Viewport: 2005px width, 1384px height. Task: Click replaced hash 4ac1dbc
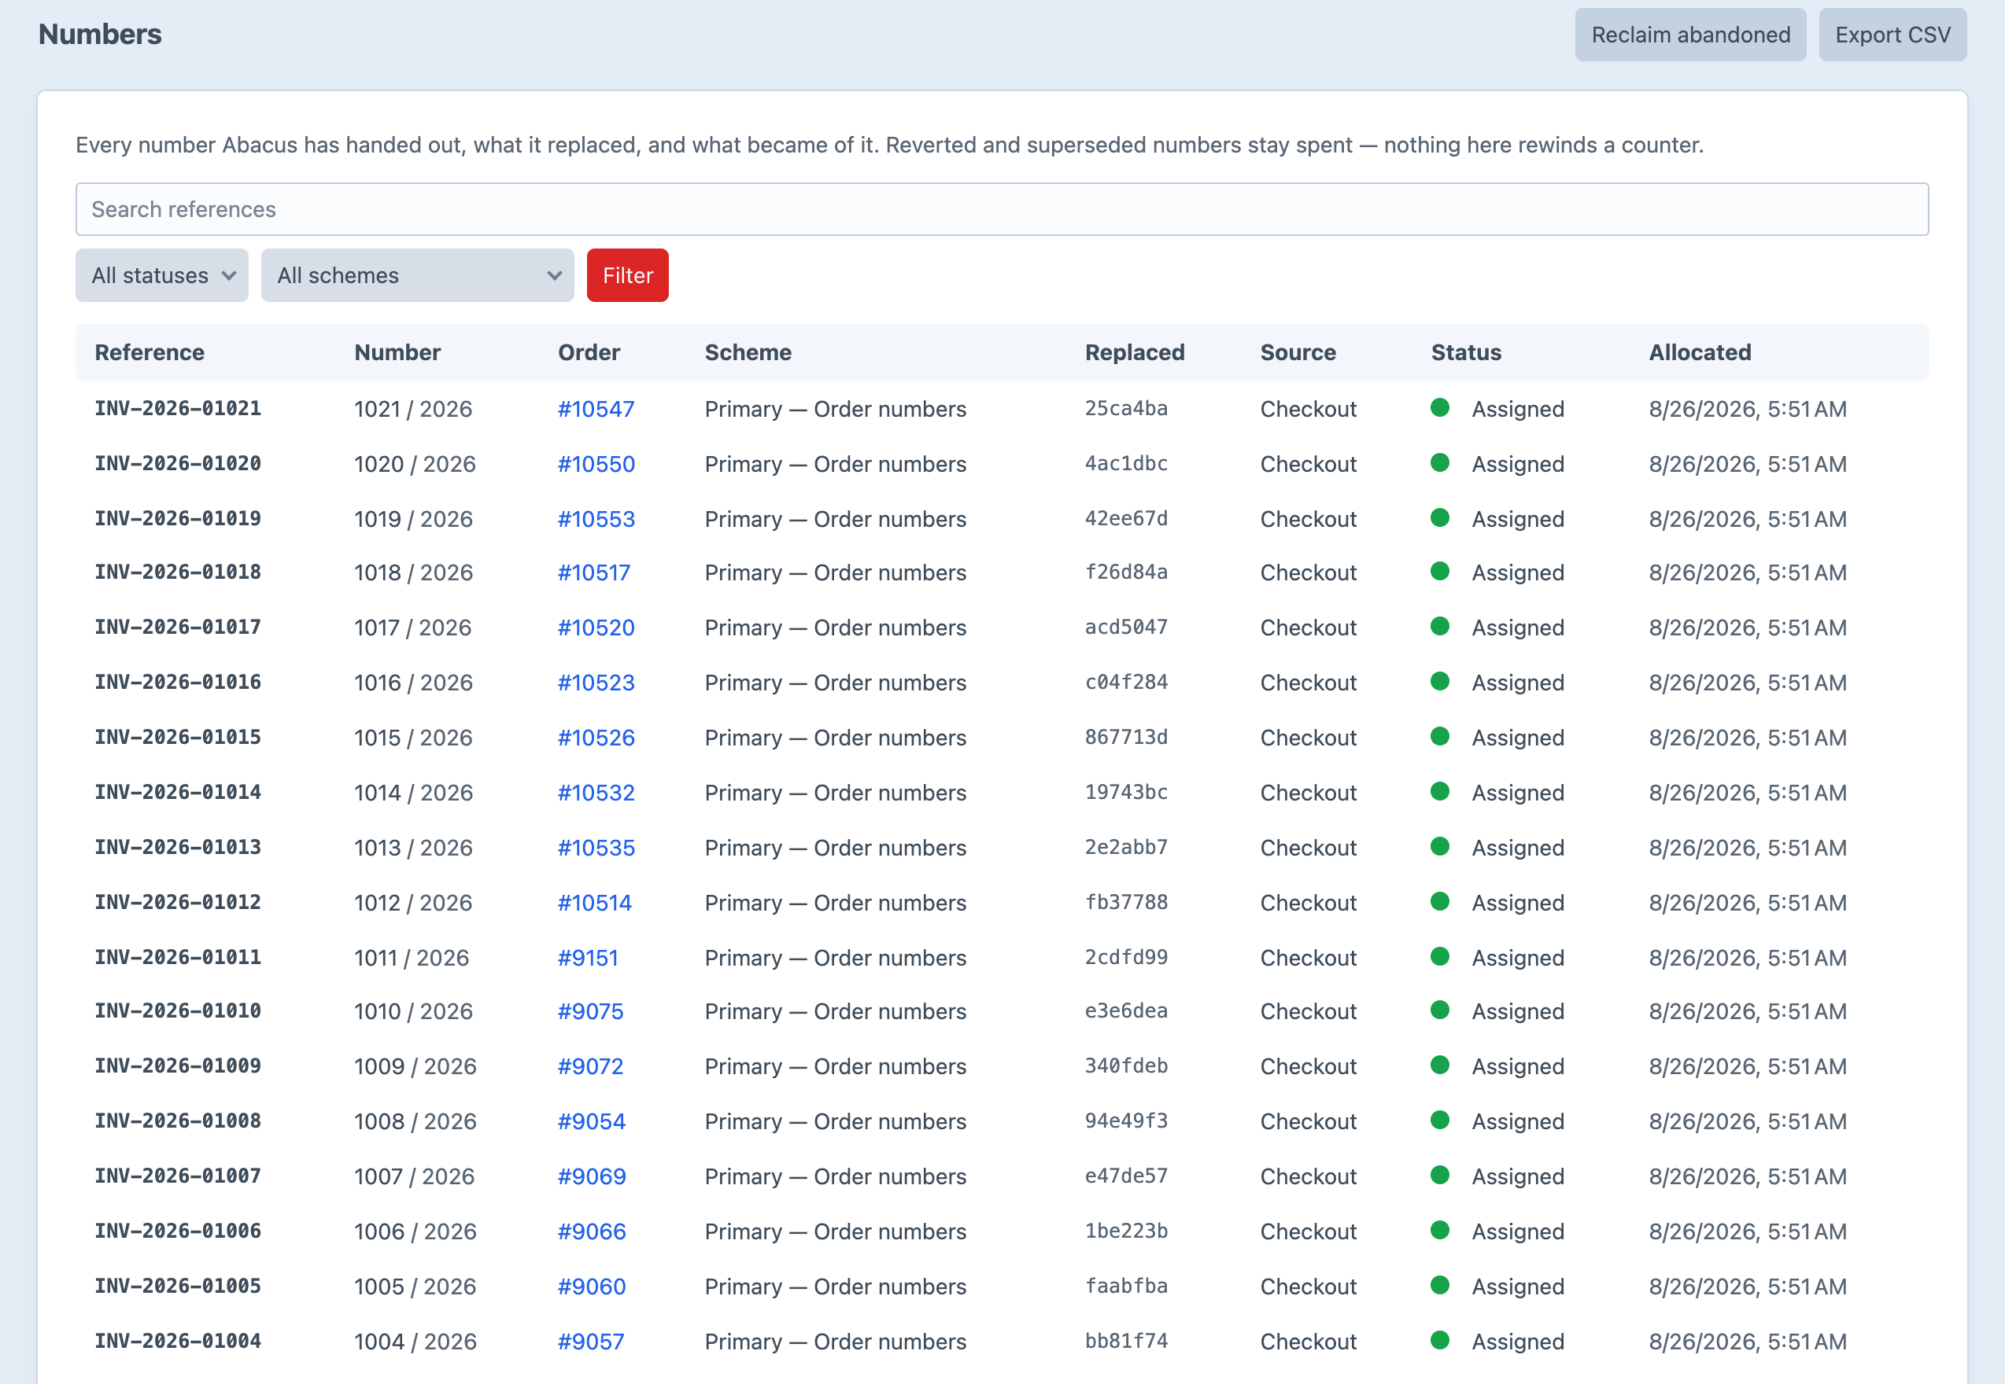click(1126, 463)
